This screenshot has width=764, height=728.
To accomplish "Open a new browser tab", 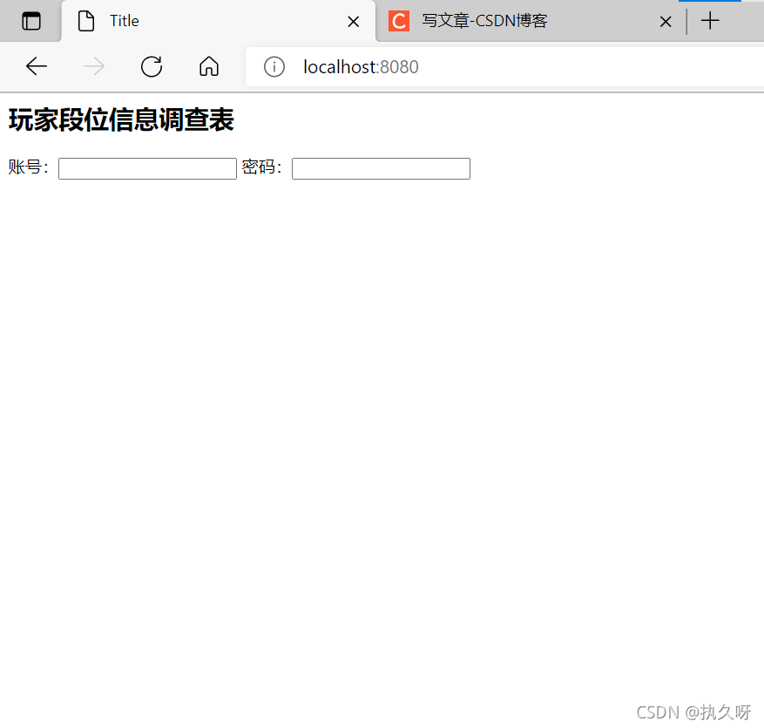I will [710, 21].
